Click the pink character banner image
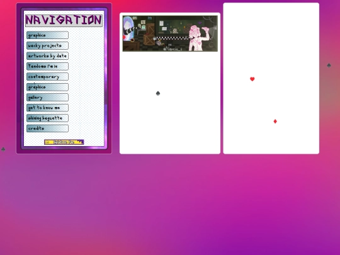 point(170,33)
